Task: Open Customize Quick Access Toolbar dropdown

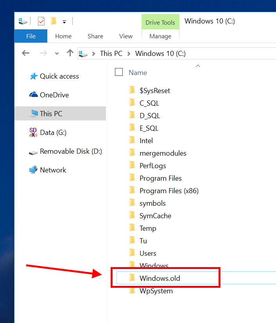Action: (x=64, y=22)
